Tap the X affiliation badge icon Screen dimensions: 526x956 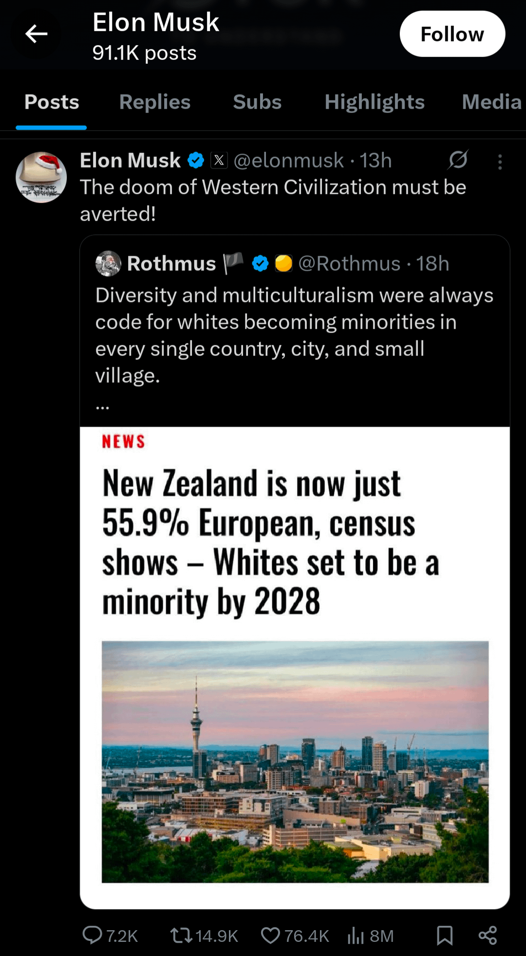219,160
